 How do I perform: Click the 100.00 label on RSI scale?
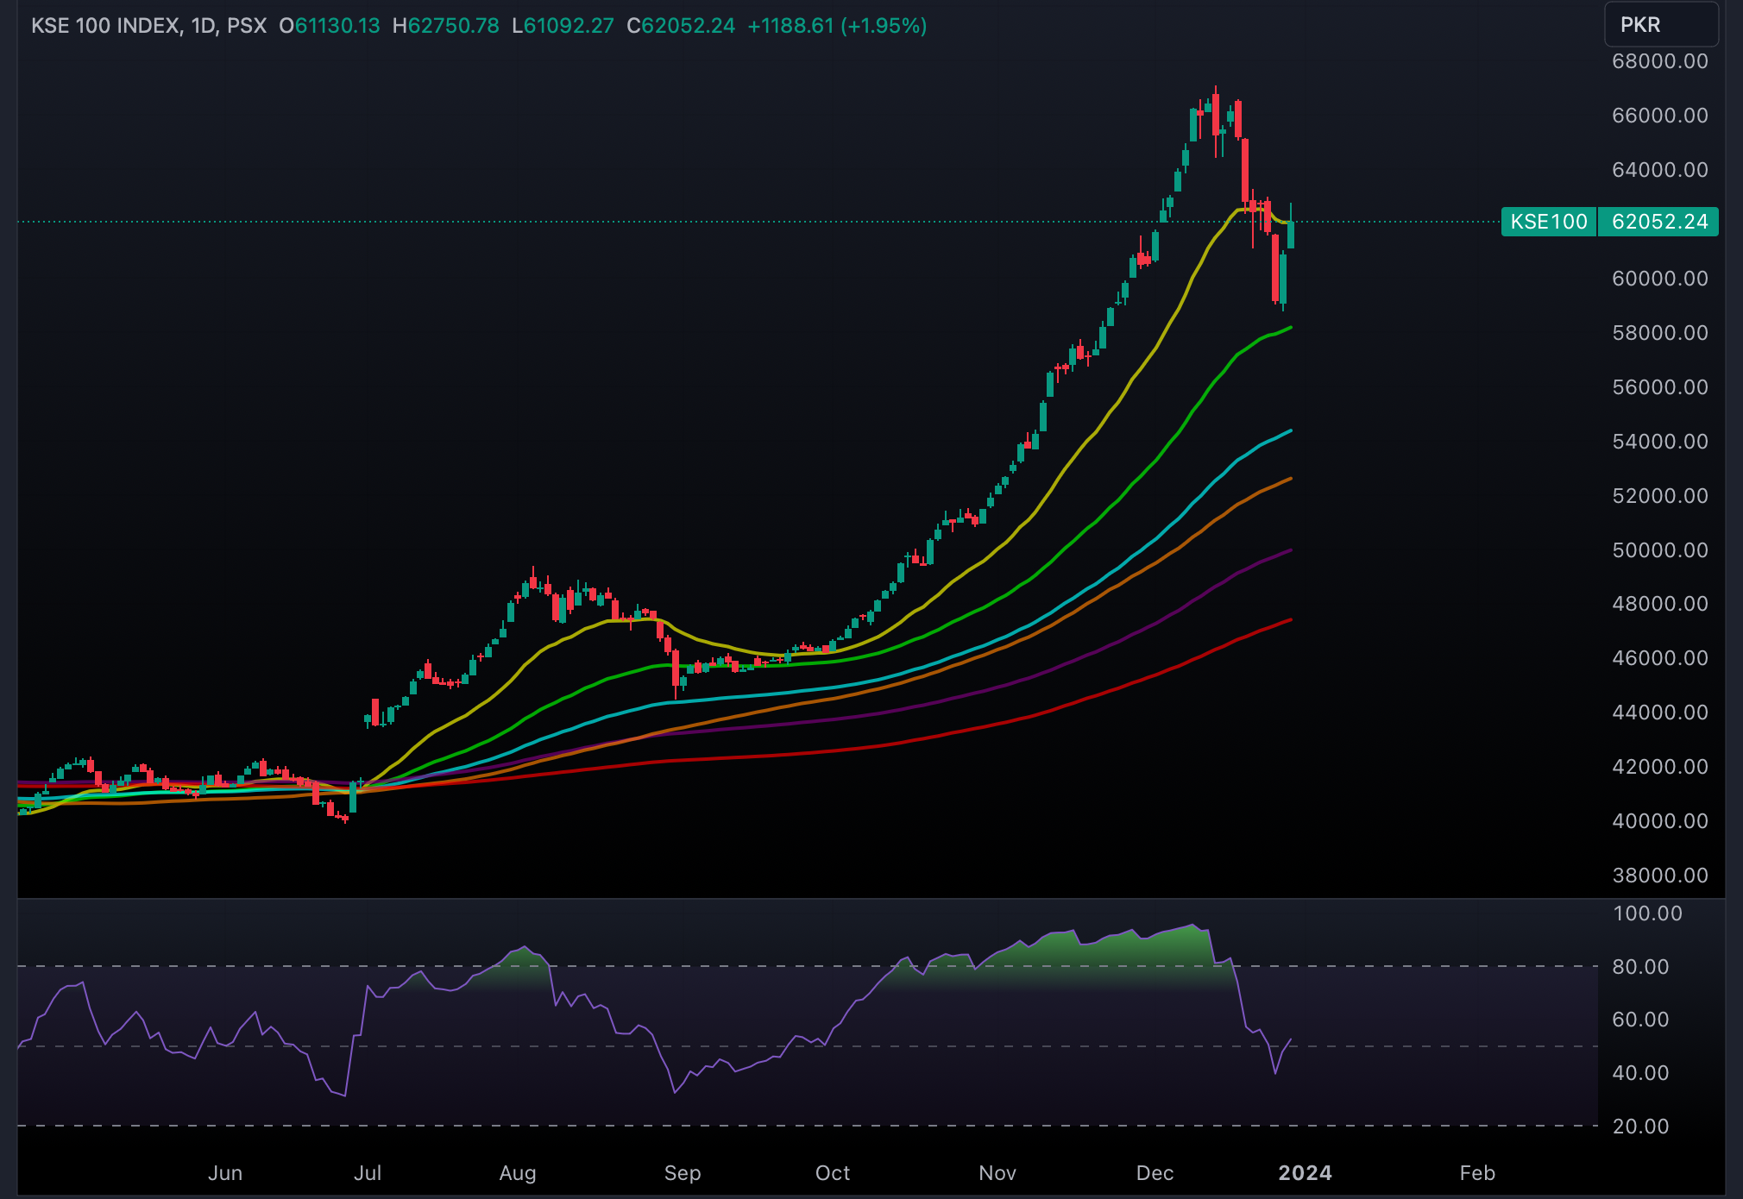(1646, 913)
